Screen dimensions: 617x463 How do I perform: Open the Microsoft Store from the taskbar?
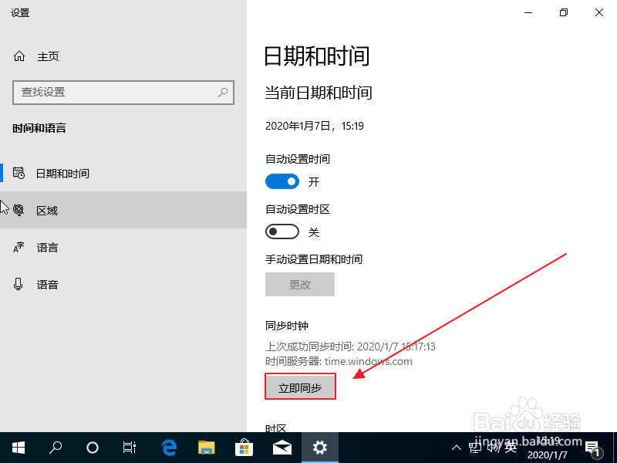click(244, 448)
